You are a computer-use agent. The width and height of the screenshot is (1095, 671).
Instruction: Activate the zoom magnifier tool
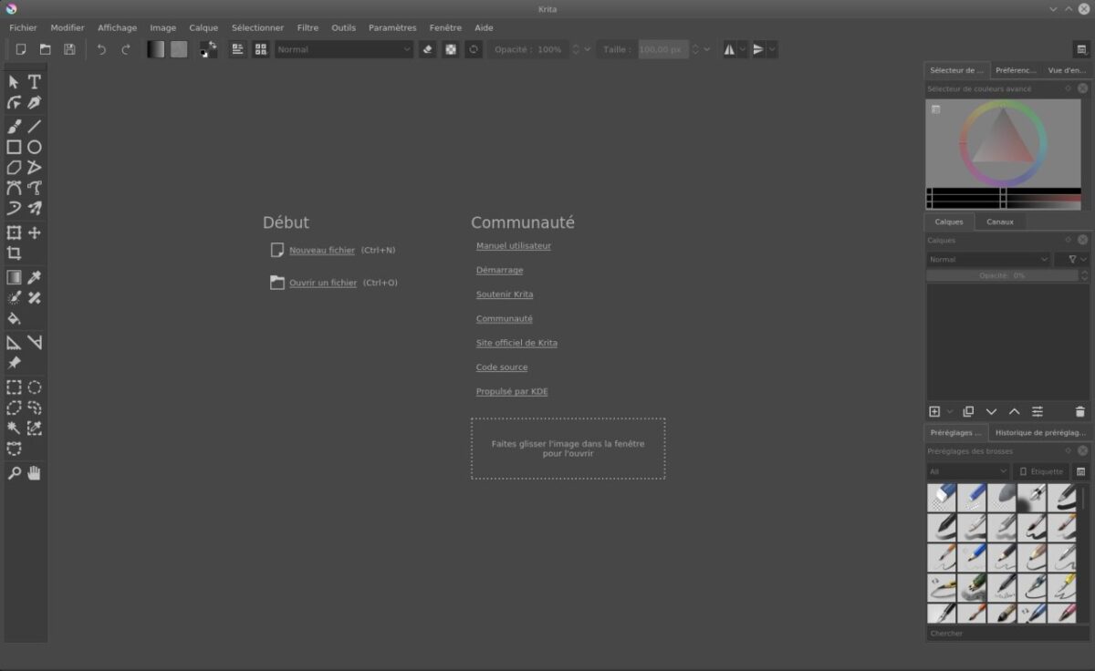14,473
